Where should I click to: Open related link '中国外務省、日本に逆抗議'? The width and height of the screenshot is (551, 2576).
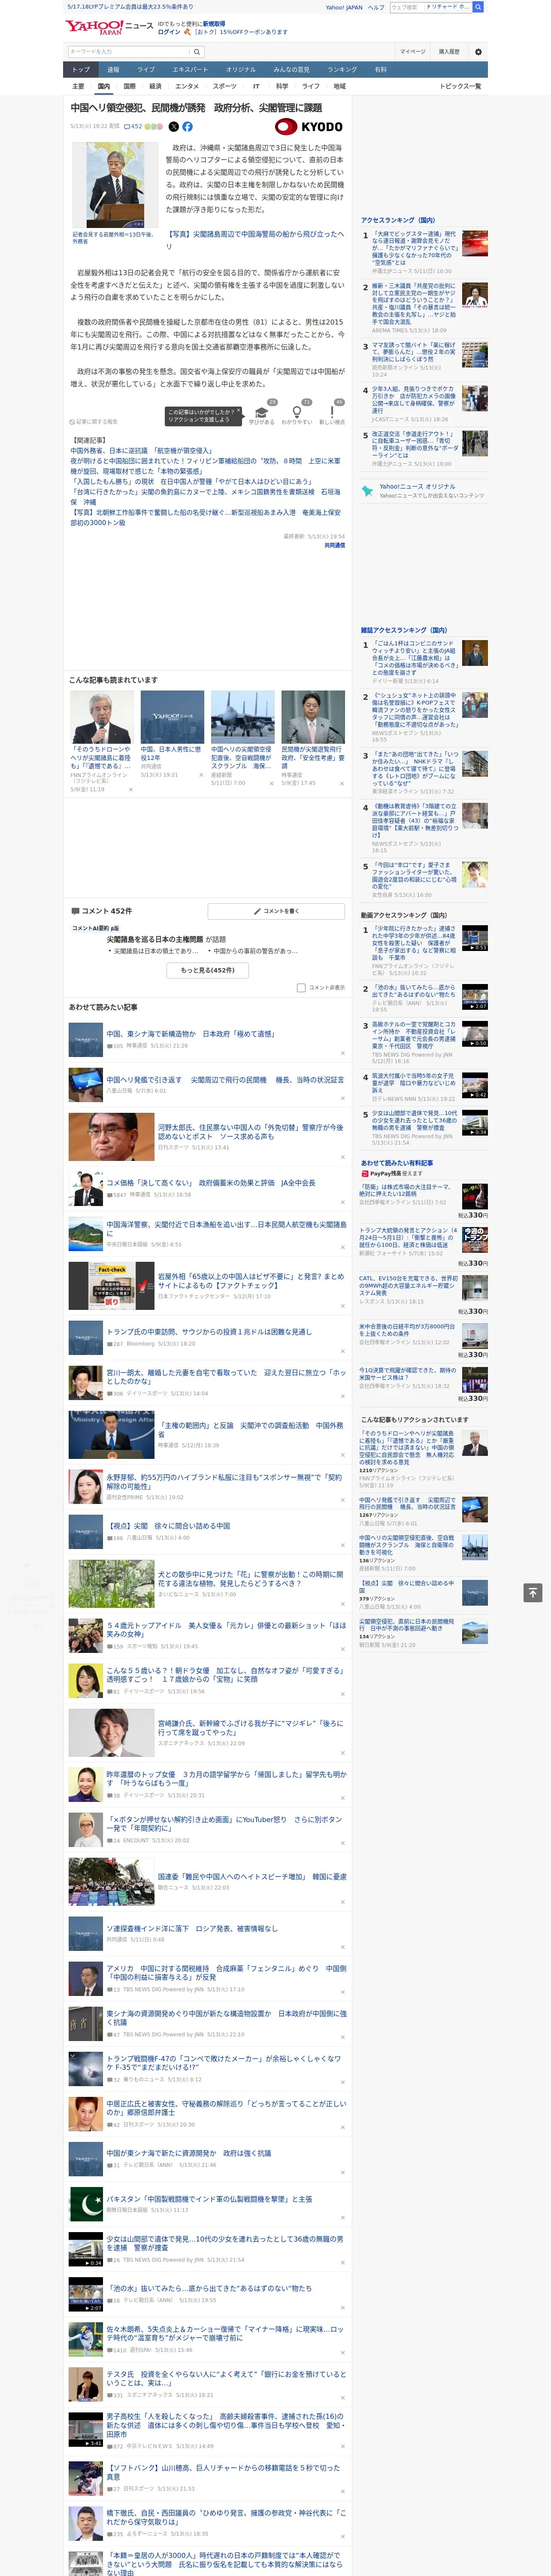point(141,451)
